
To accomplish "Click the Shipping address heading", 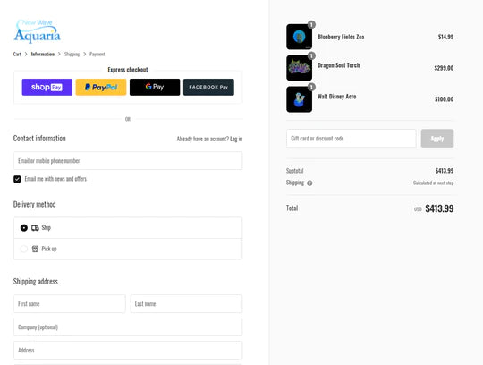I will click(x=36, y=282).
